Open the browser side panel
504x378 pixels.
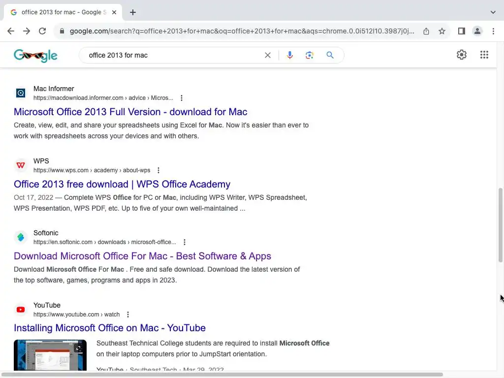point(462,31)
